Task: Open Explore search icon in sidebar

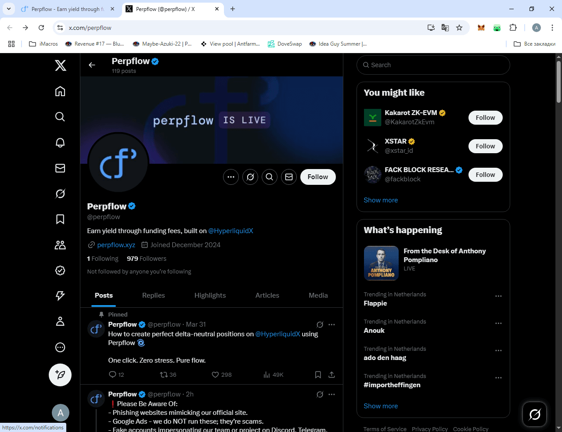Action: pyautogui.click(x=60, y=117)
